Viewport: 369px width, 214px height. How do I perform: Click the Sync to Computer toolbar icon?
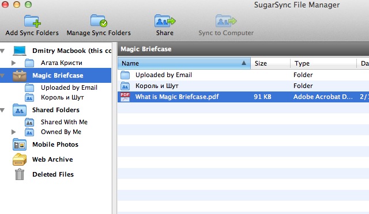(x=226, y=21)
